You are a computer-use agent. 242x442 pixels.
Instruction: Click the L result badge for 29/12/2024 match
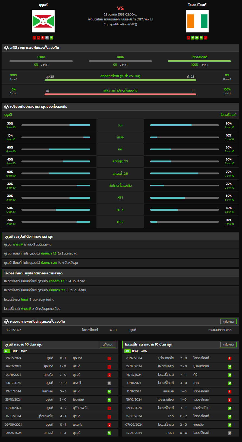[109, 358]
